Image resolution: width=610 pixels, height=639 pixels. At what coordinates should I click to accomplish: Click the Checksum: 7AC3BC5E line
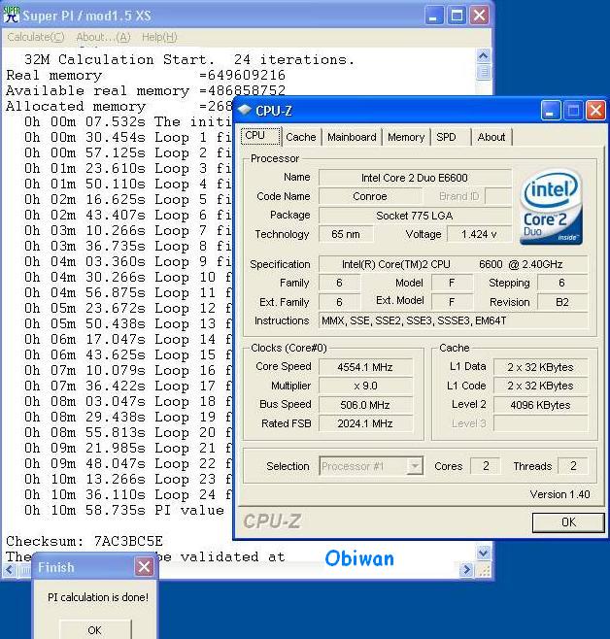85,541
